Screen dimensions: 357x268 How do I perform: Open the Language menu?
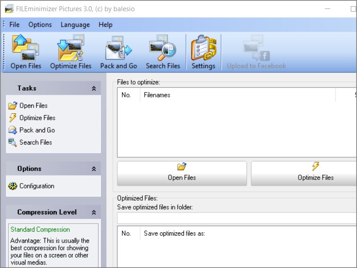[x=75, y=25]
